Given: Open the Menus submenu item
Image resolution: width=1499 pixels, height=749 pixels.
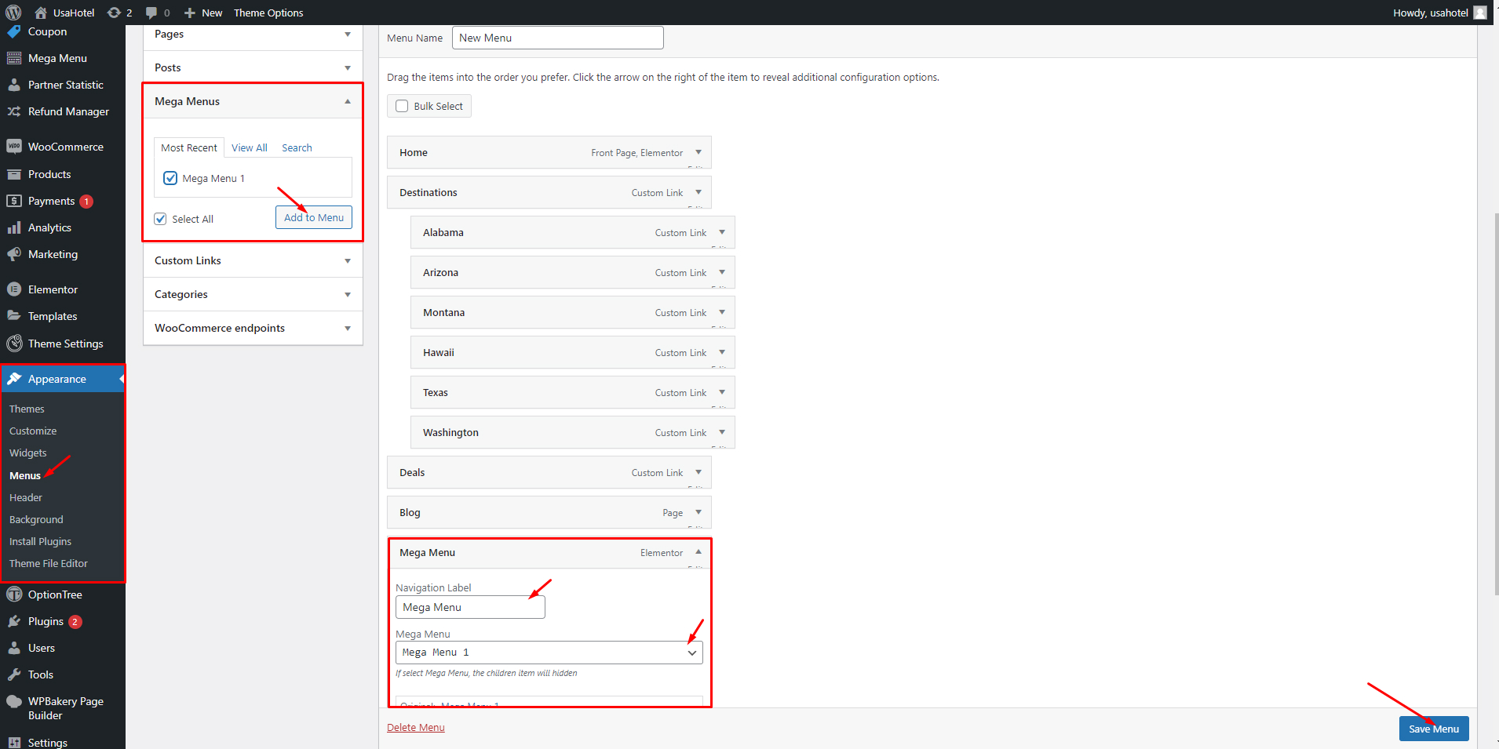Looking at the screenshot, I should 25,475.
